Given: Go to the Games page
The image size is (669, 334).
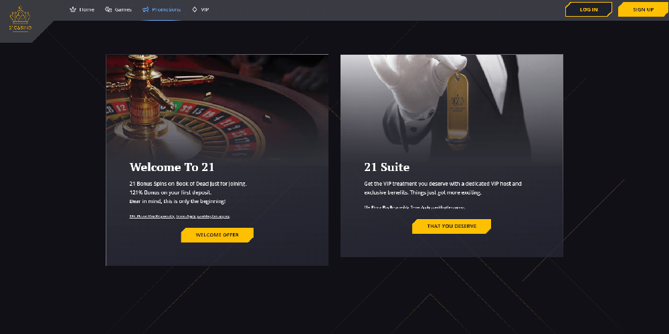Looking at the screenshot, I should [123, 9].
